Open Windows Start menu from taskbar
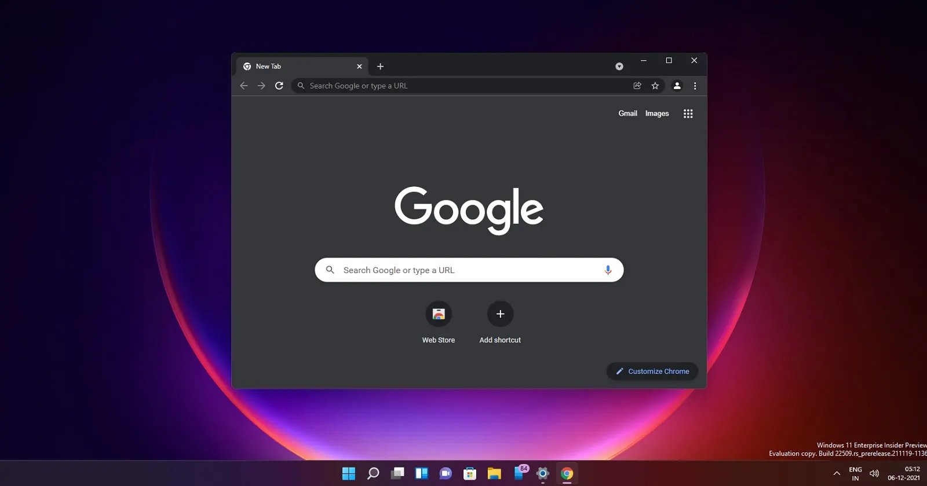The image size is (927, 486). [x=349, y=474]
